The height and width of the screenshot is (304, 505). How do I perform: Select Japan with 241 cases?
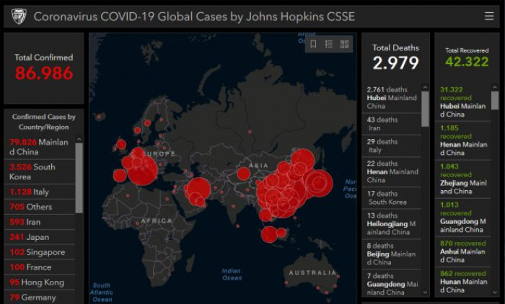[40, 237]
